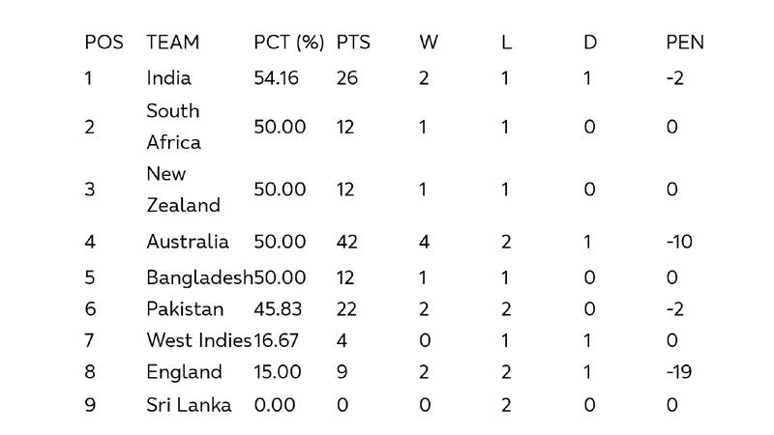Click the D column header
This screenshot has width=774, height=435.
tap(590, 43)
